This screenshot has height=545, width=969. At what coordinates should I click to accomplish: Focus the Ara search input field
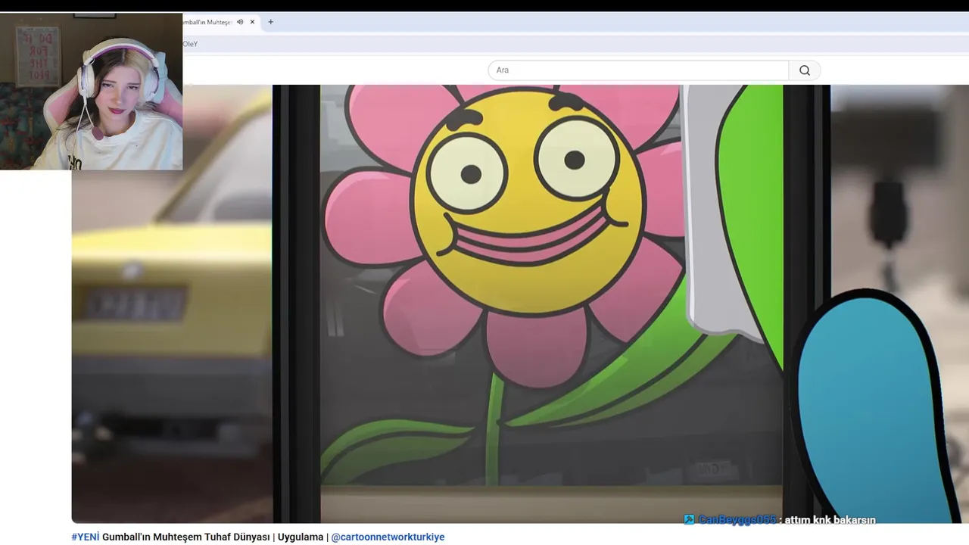point(638,70)
